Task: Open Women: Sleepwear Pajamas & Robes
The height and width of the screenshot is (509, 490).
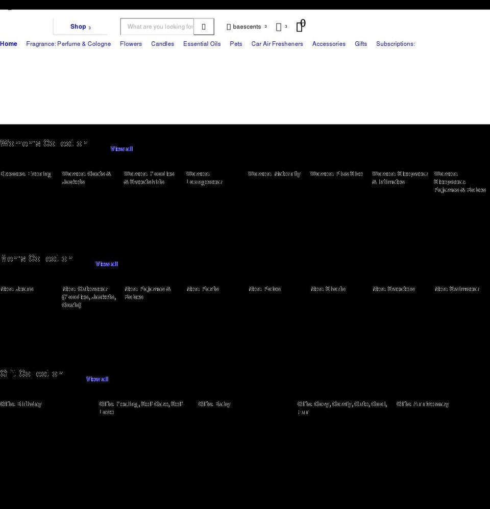Action: [x=460, y=182]
